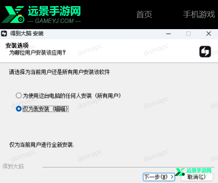The height and width of the screenshot is (183, 218).
Task: Click the 安装选项 heading text
Action: [x=17, y=45]
